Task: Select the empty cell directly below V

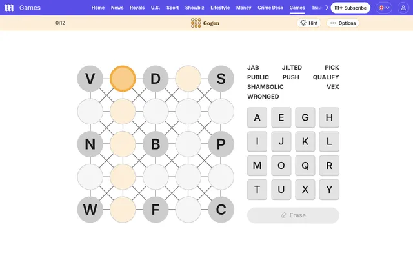Action: (90, 112)
